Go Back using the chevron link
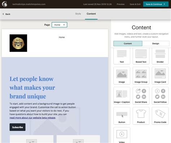171x143 pixels. click(x=6, y=14)
